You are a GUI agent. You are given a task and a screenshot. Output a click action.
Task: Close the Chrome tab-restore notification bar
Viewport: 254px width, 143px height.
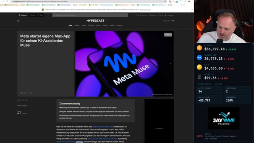192,10
